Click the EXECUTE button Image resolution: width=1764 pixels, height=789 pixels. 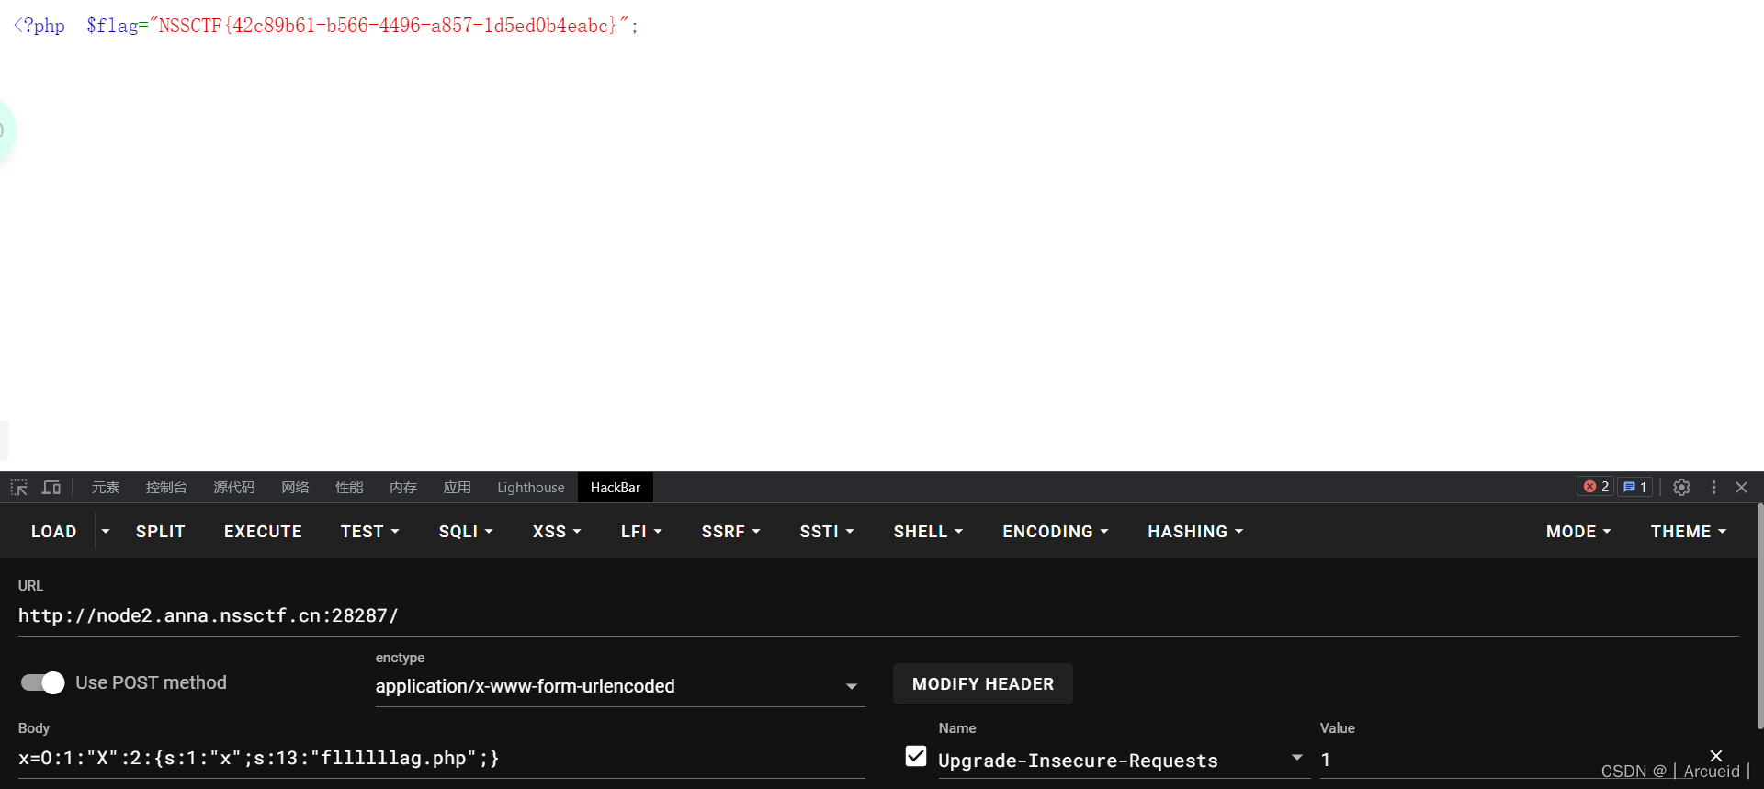pyautogui.click(x=263, y=531)
